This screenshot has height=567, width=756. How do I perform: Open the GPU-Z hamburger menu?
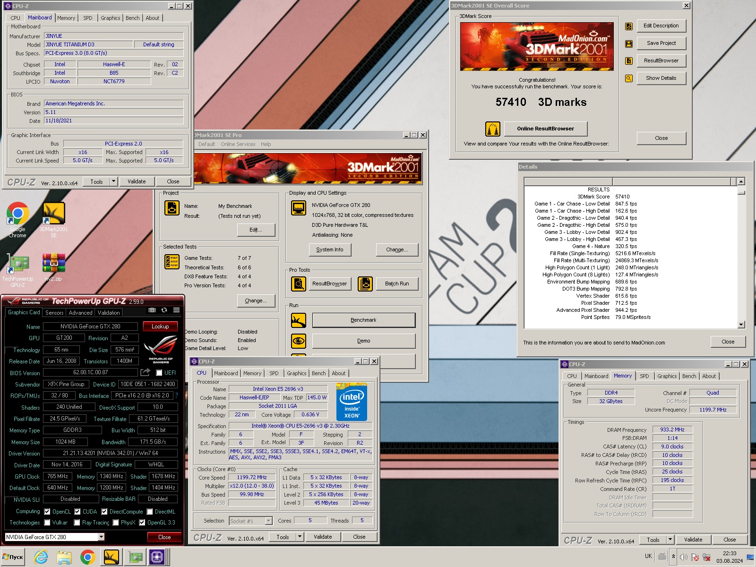pyautogui.click(x=176, y=310)
